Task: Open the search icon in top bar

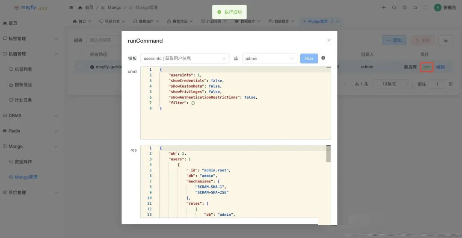Action: [394, 8]
